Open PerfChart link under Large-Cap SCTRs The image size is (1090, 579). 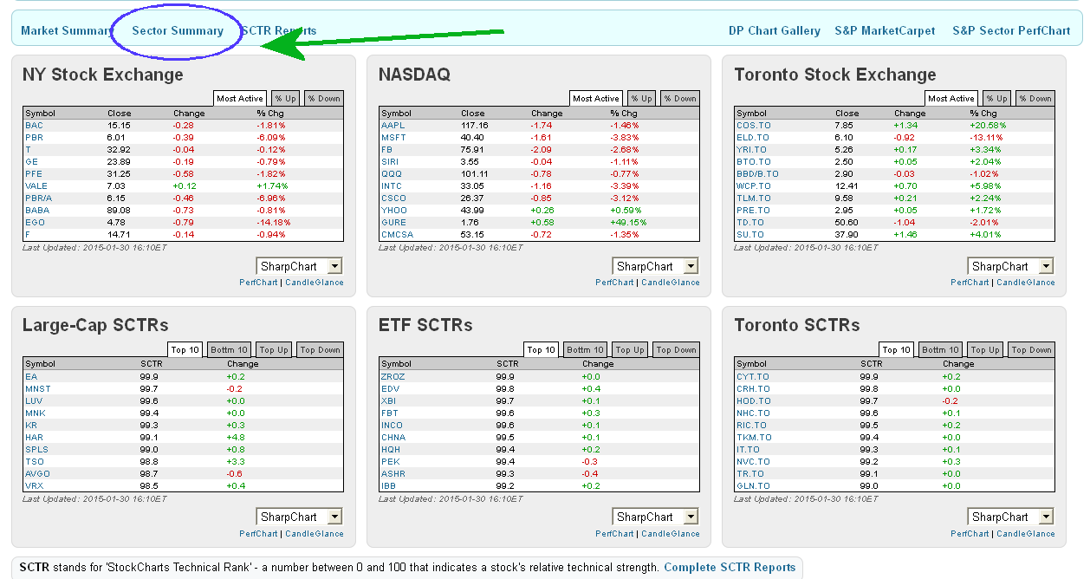[259, 534]
